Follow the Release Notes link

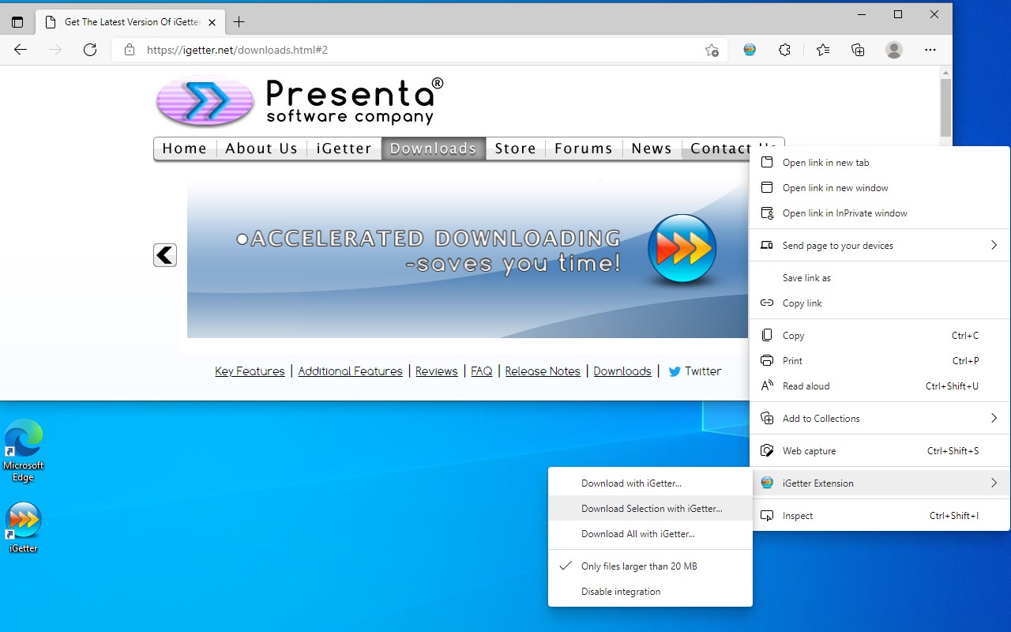(x=543, y=371)
